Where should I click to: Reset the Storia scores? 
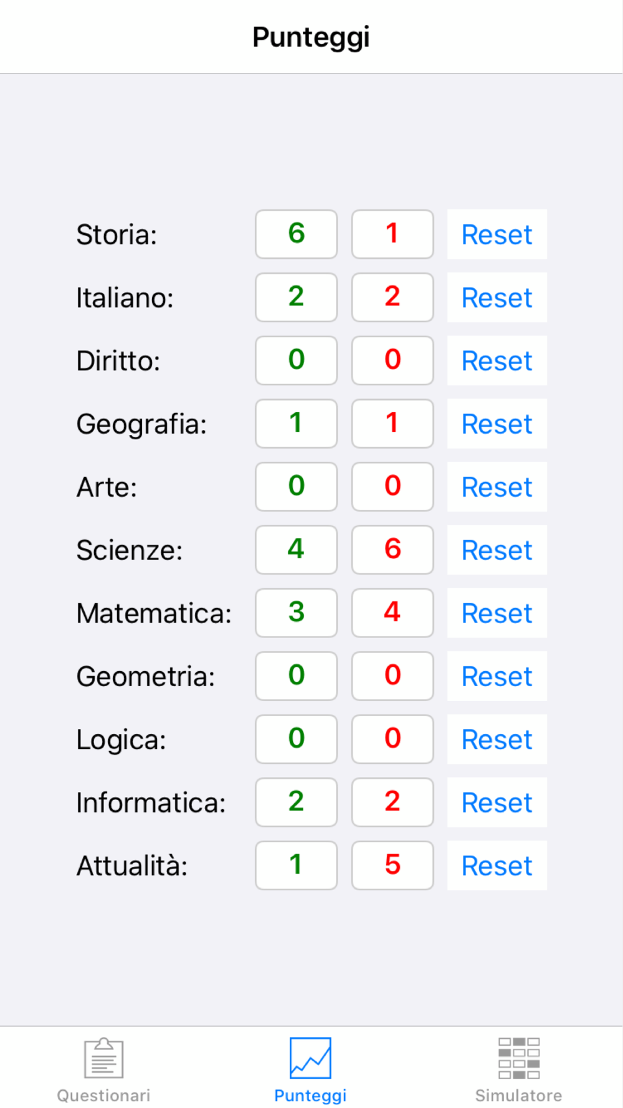pos(497,234)
